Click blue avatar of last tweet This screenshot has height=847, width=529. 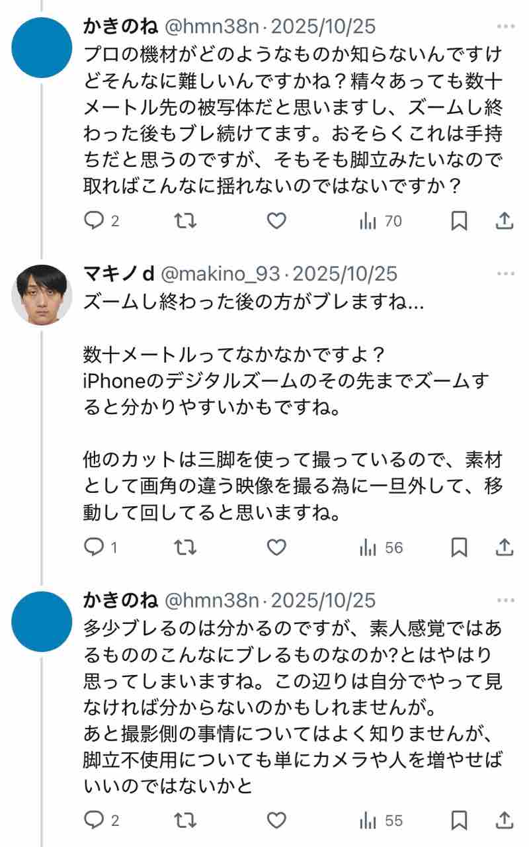[42, 621]
